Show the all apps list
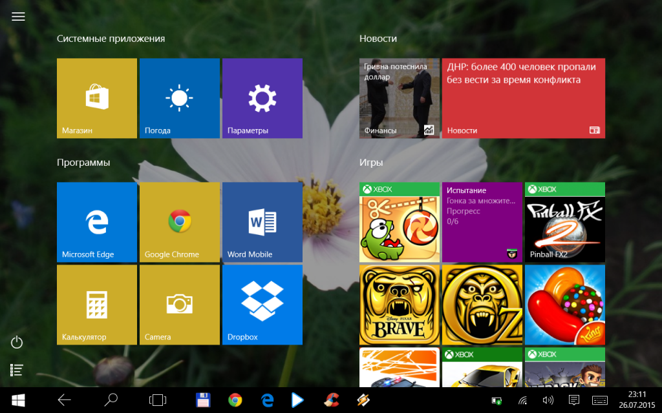662x413 pixels. [x=17, y=370]
